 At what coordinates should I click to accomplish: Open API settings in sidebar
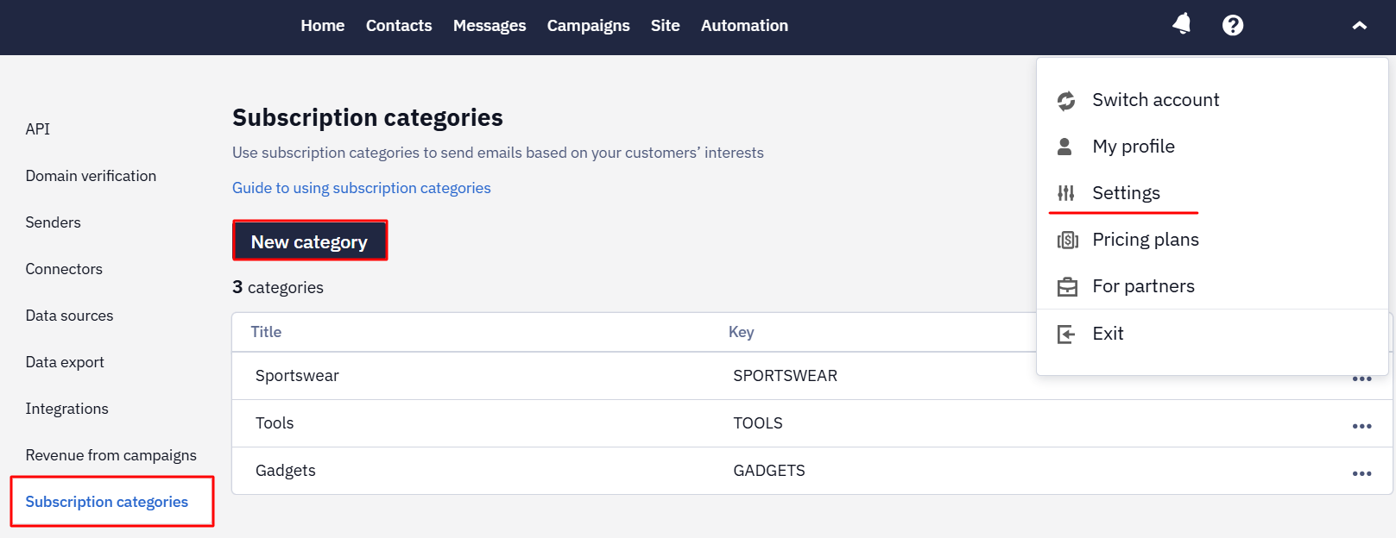(38, 129)
